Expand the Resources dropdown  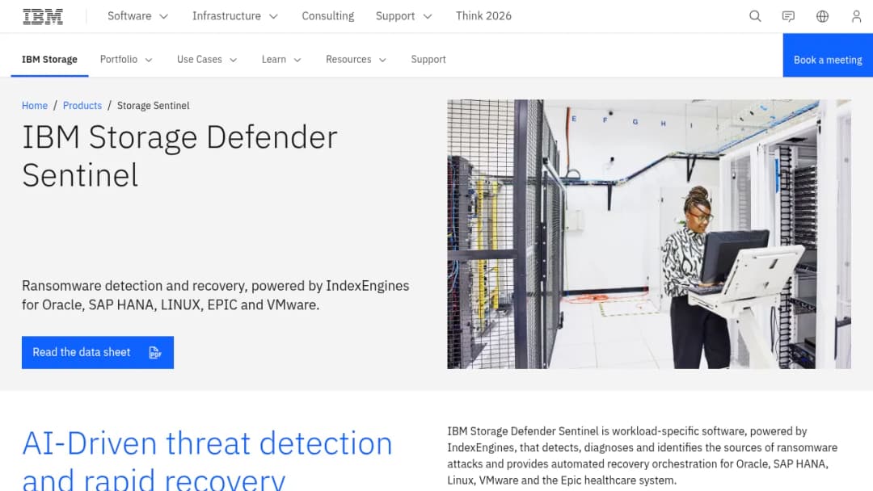tap(356, 60)
